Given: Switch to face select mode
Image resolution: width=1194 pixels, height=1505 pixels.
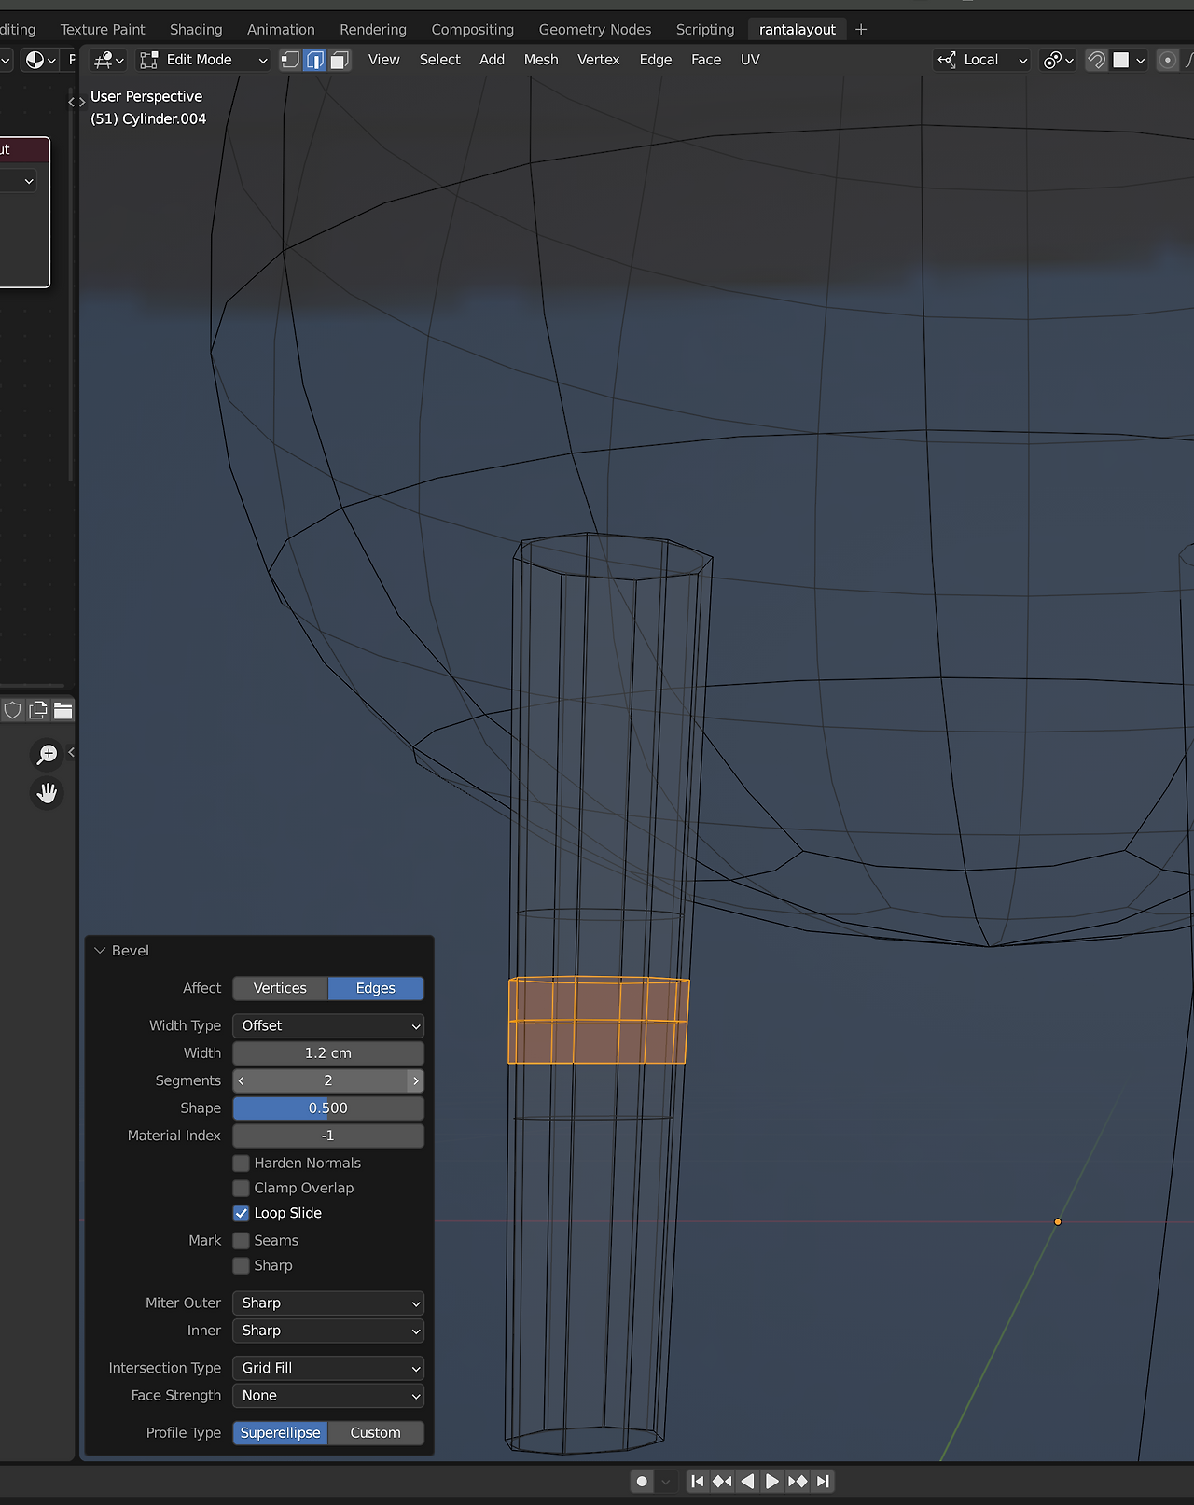Looking at the screenshot, I should tap(340, 60).
